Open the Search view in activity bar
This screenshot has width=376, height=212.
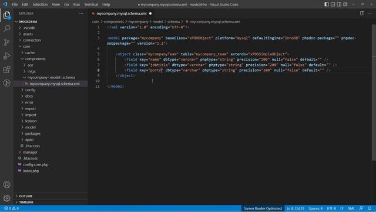tap(6, 29)
